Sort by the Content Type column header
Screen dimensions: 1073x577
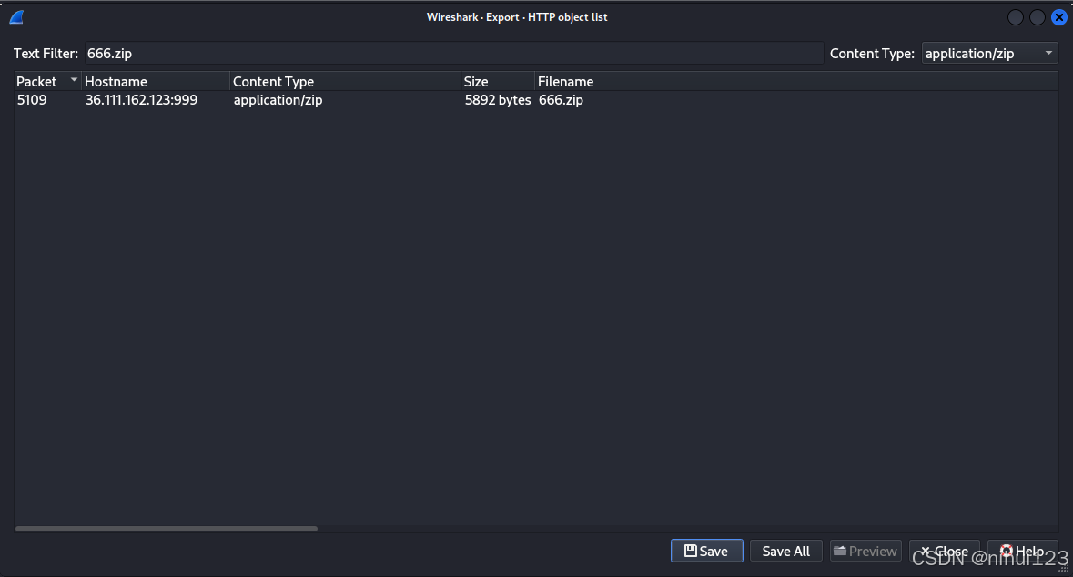click(345, 81)
